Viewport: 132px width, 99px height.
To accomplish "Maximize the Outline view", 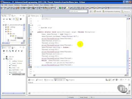I will [x=23, y=48].
